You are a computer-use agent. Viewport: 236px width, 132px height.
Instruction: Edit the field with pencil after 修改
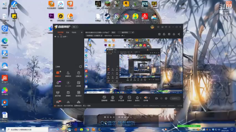126,32
